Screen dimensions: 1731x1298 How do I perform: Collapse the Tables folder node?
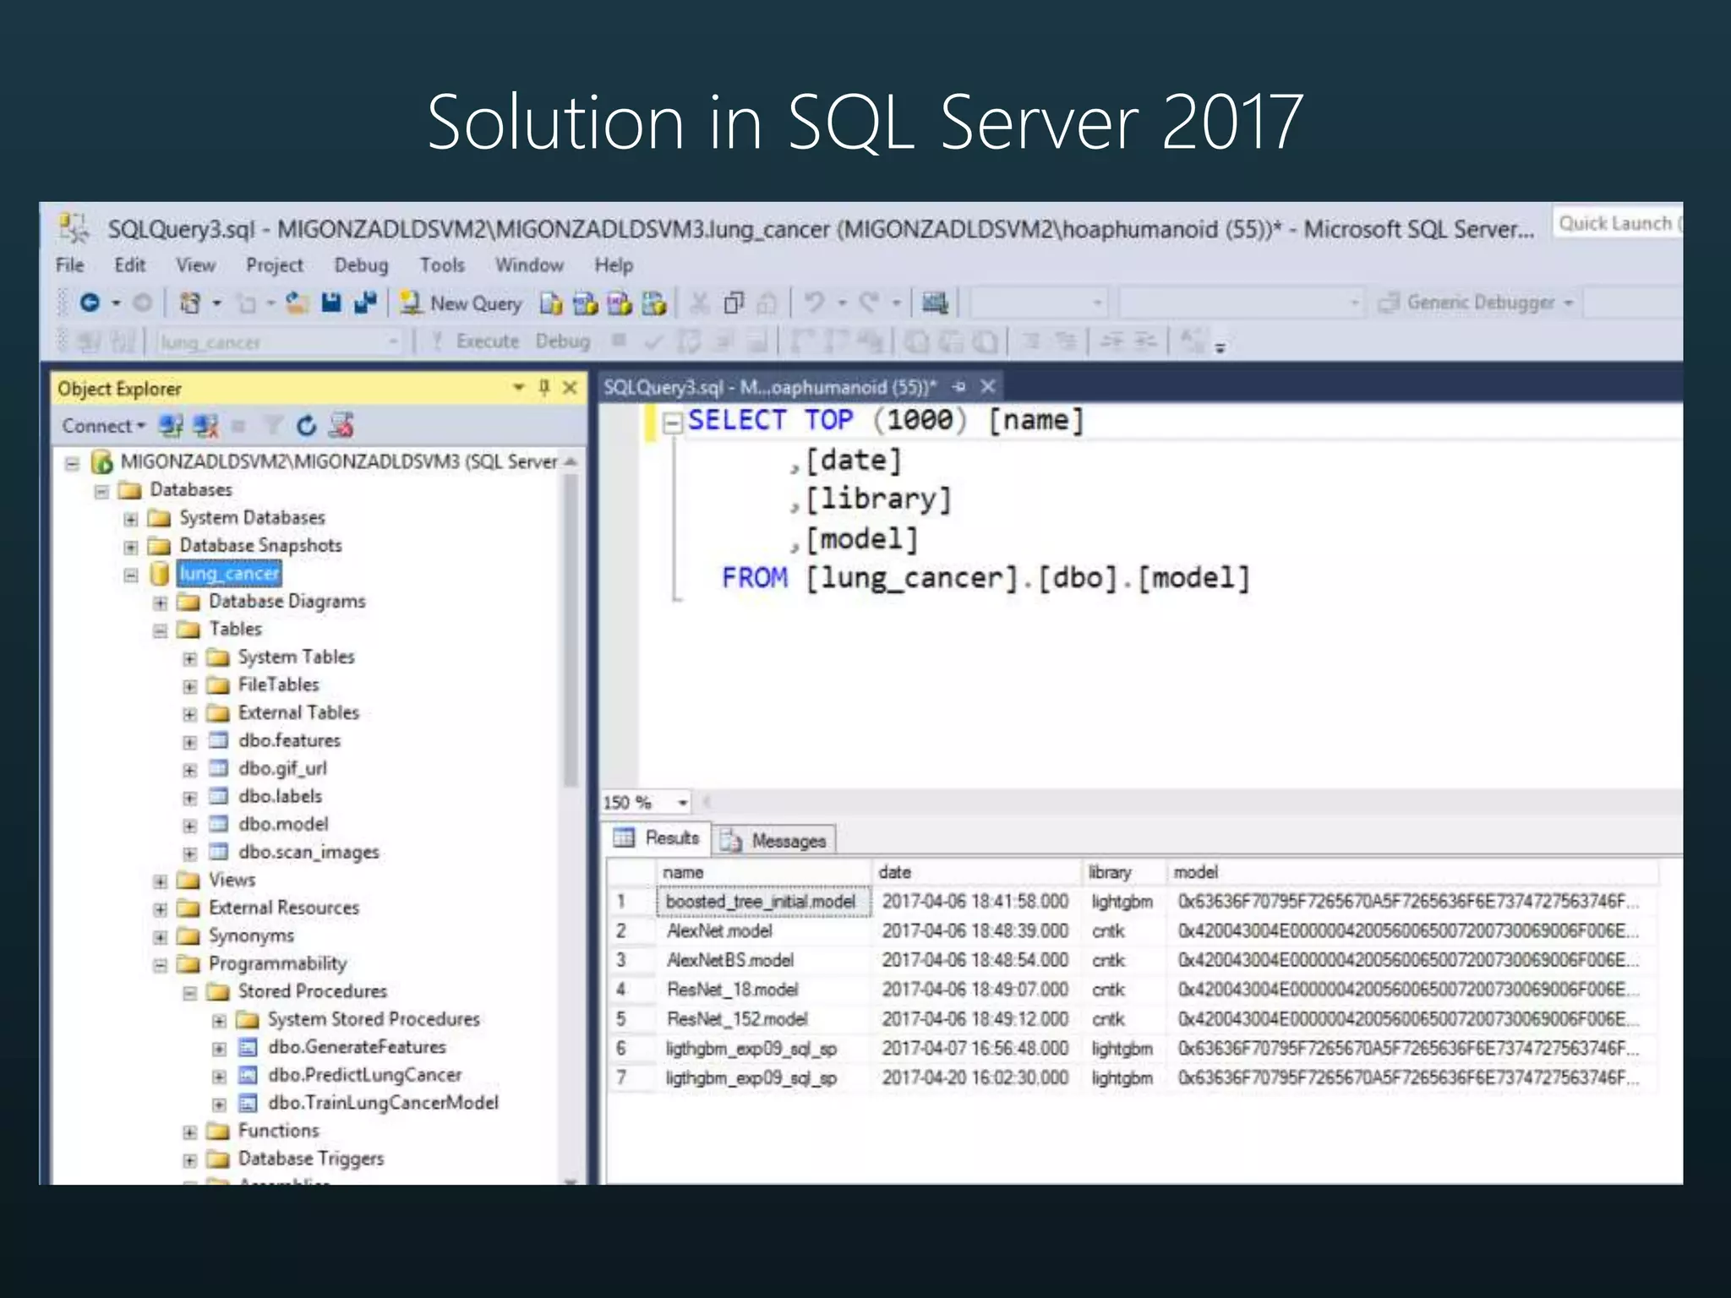160,630
